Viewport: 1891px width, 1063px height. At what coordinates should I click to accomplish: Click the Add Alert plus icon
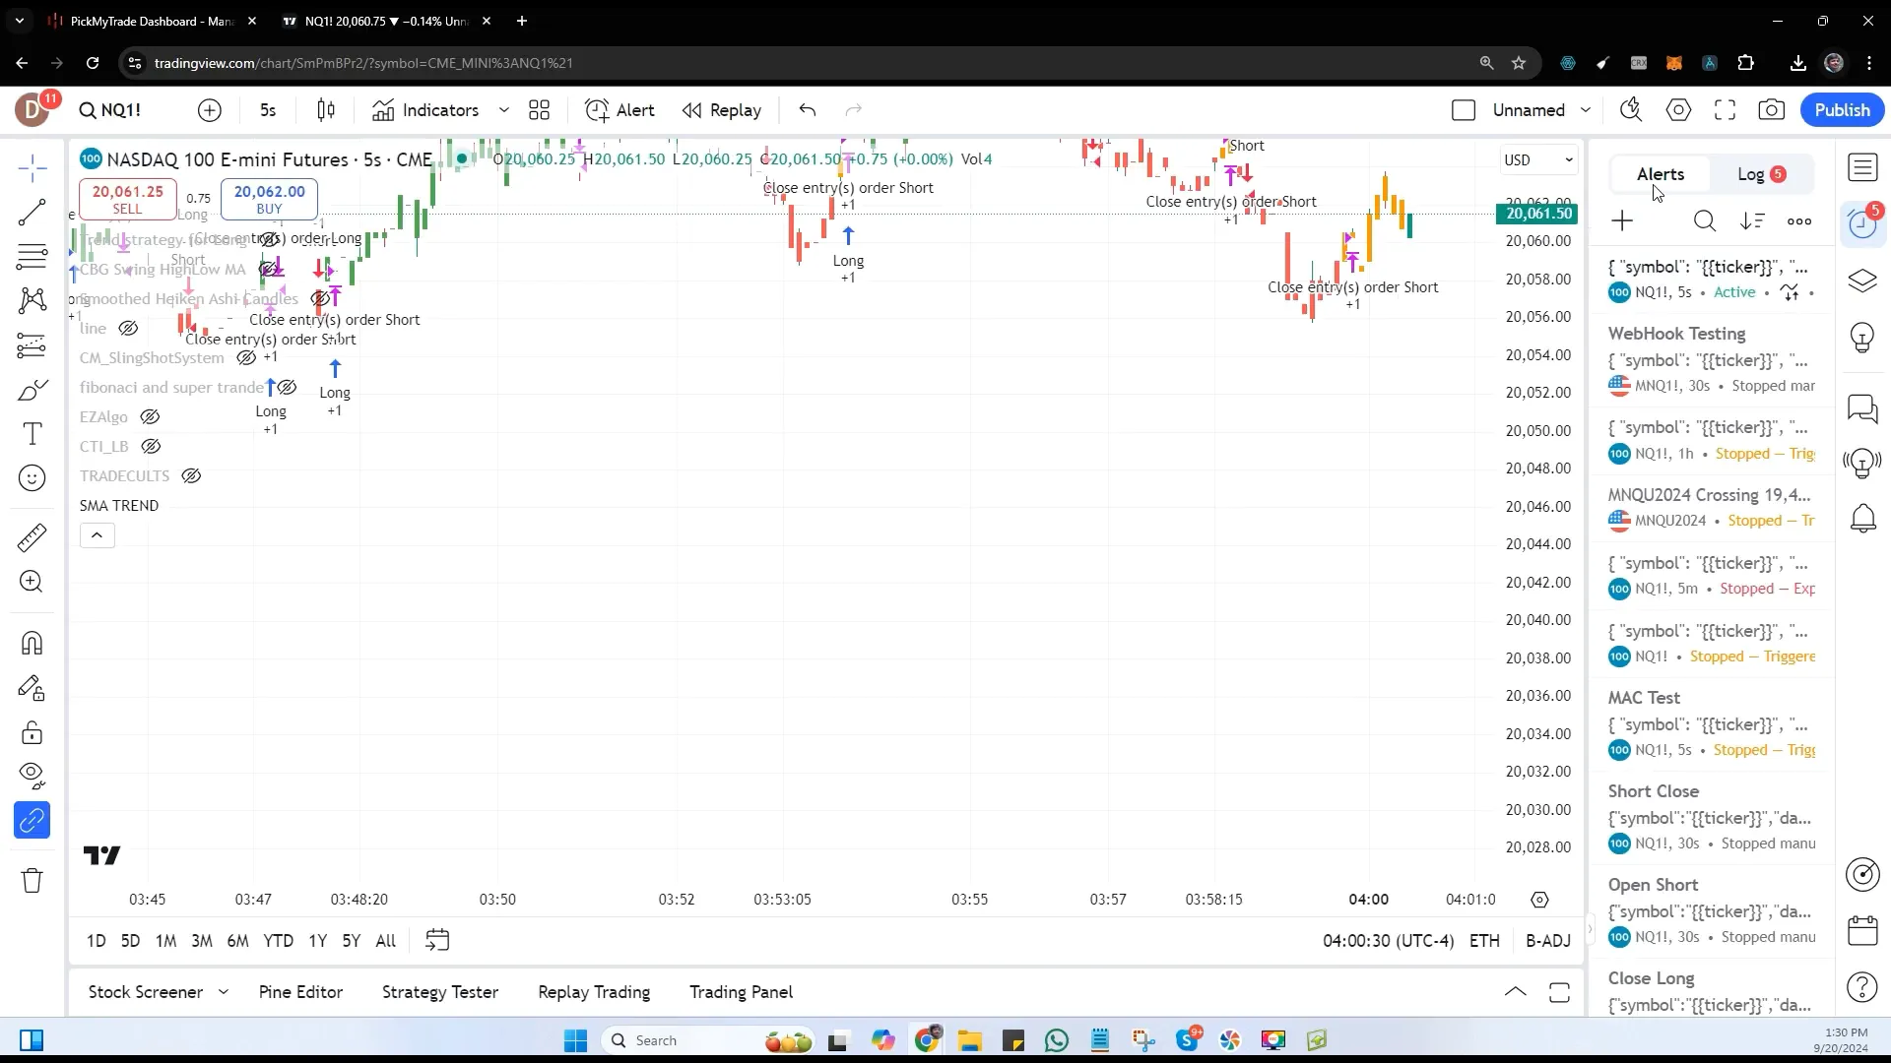click(1621, 220)
